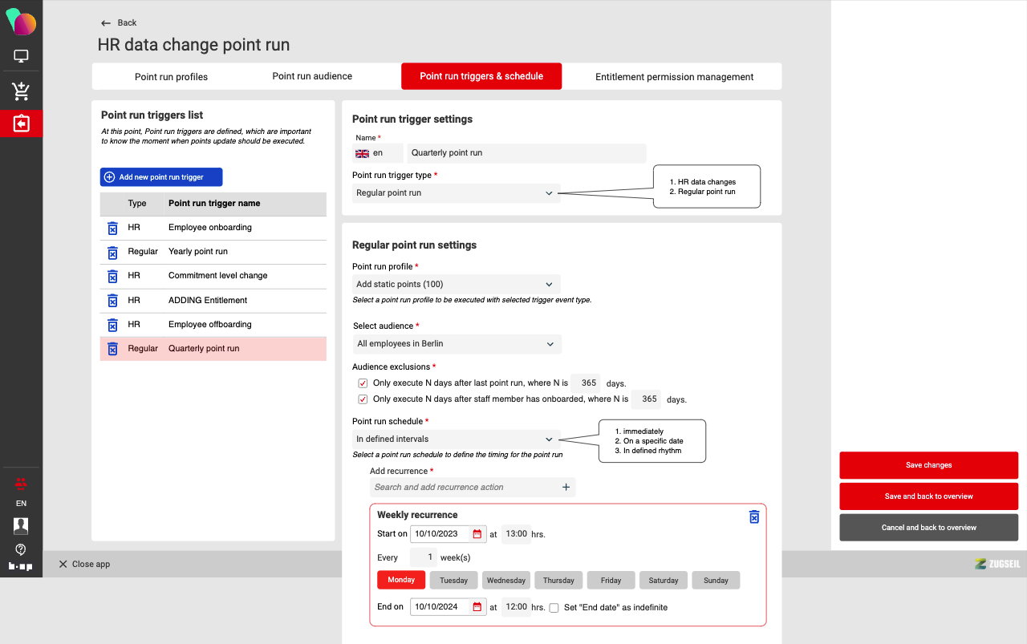Delete the Weekly recurrence block

tap(753, 516)
